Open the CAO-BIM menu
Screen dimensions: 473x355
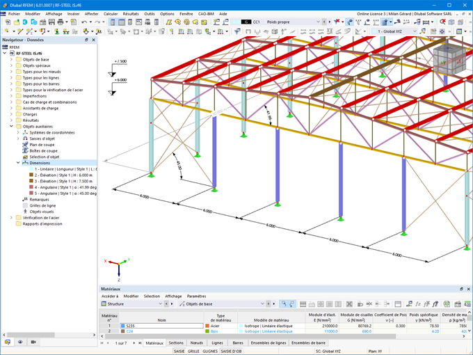pos(206,14)
